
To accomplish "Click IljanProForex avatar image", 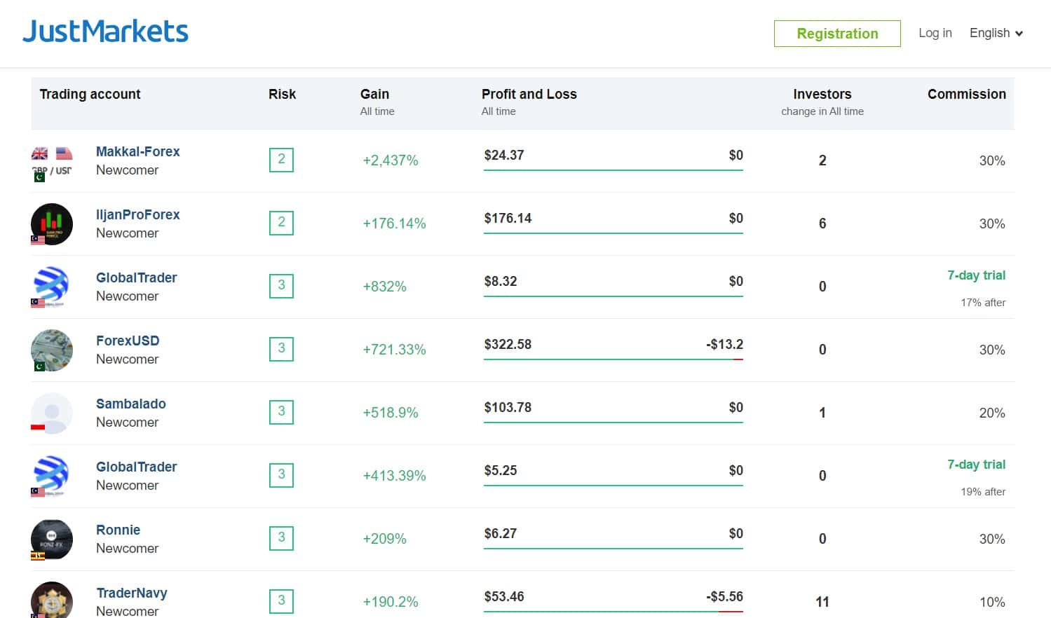I will tap(52, 224).
